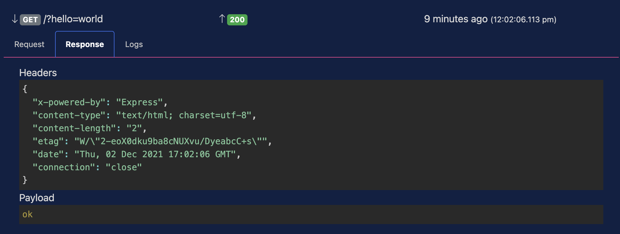Click the incoming request down arrow icon
This screenshot has height=234, width=620.
click(x=15, y=19)
